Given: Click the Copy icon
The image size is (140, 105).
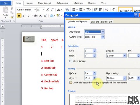Looking at the screenshot, I should (x=12, y=13).
